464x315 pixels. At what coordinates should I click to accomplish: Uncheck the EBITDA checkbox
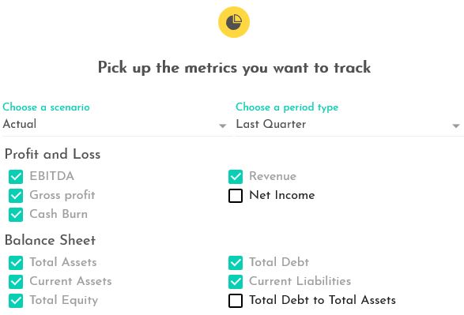click(x=16, y=177)
